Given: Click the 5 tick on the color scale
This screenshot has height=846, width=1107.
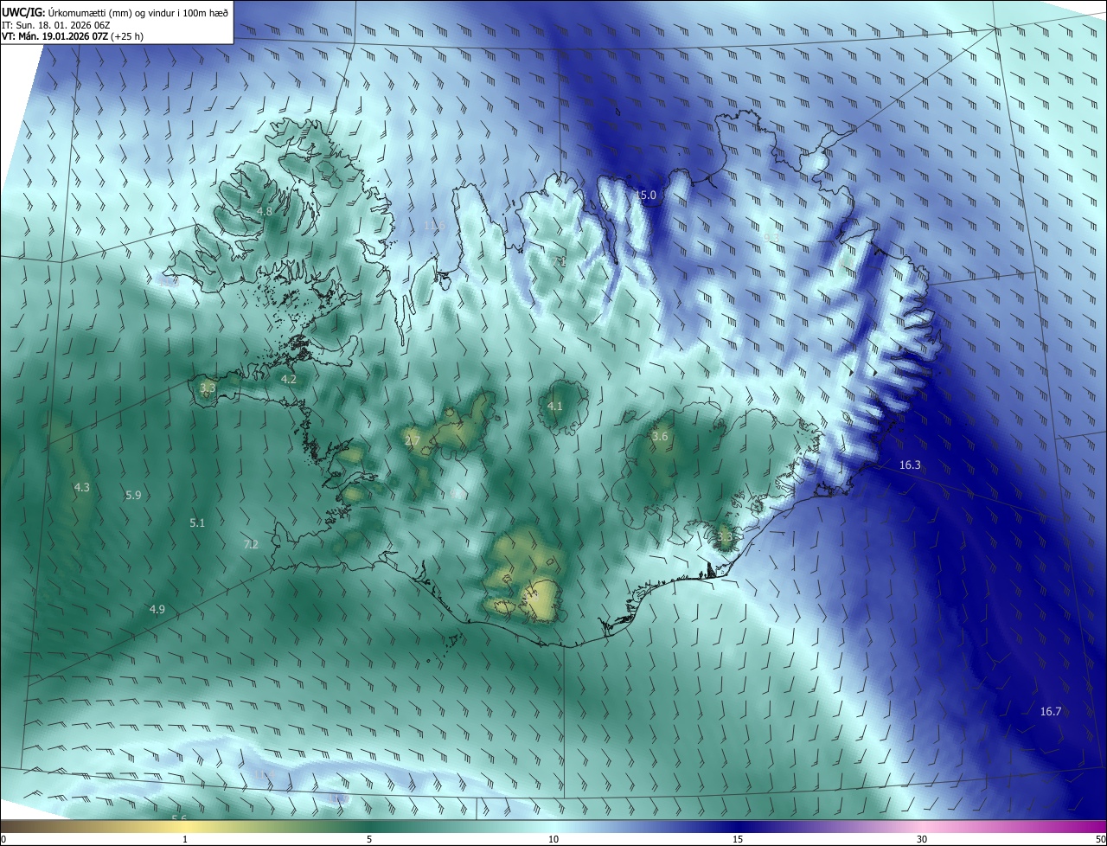Looking at the screenshot, I should tap(369, 840).
